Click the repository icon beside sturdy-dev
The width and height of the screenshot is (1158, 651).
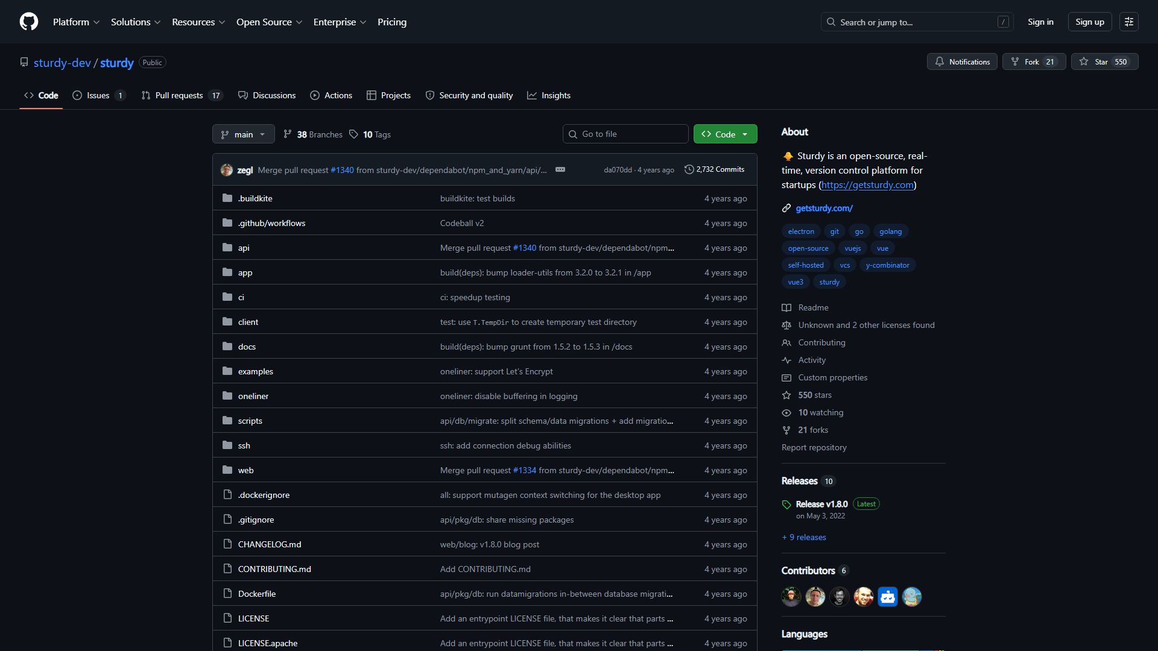tap(24, 62)
